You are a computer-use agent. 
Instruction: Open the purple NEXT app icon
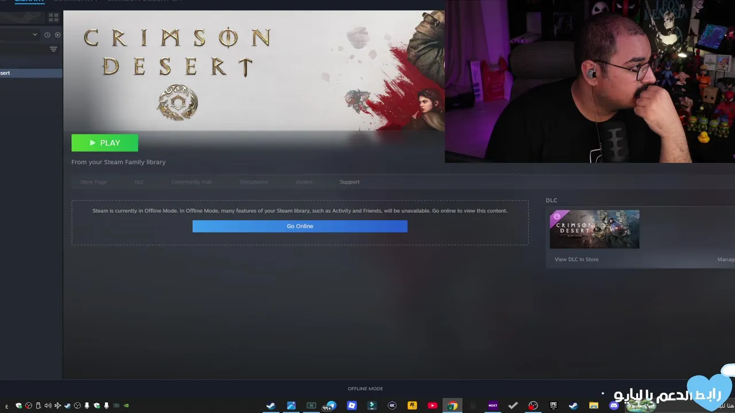(493, 406)
